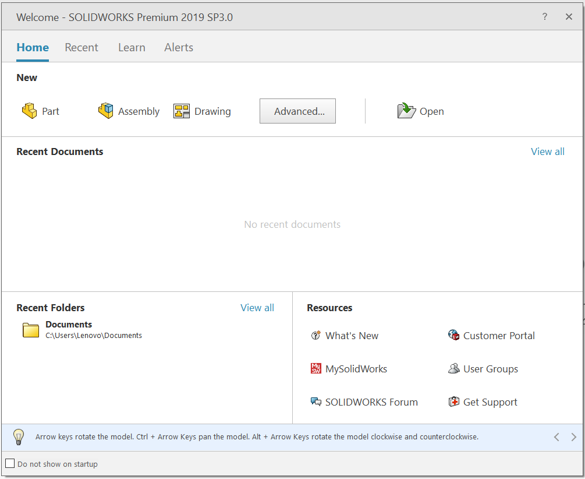Click the MySolidWorks logo icon

(316, 369)
